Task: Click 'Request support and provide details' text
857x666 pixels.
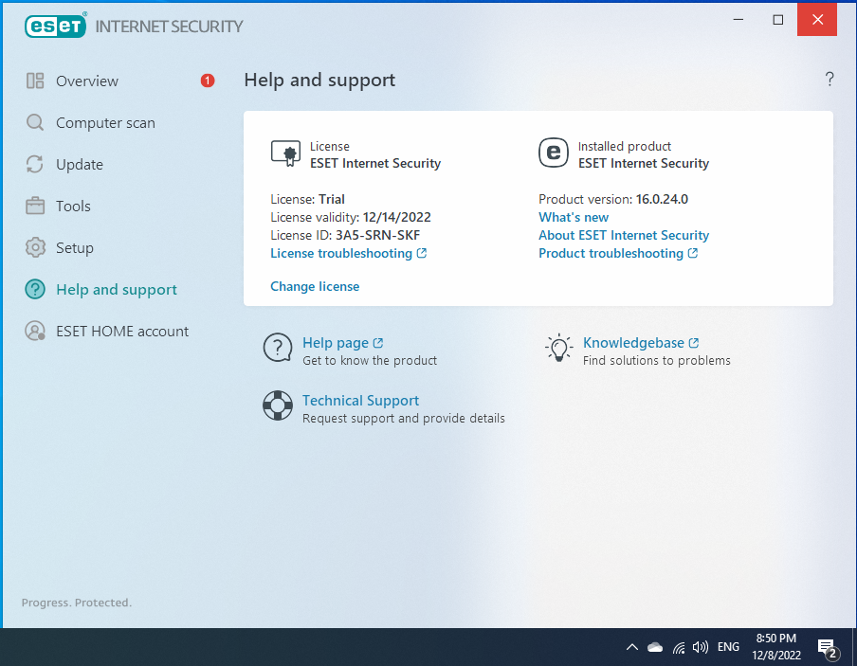Action: tap(404, 419)
